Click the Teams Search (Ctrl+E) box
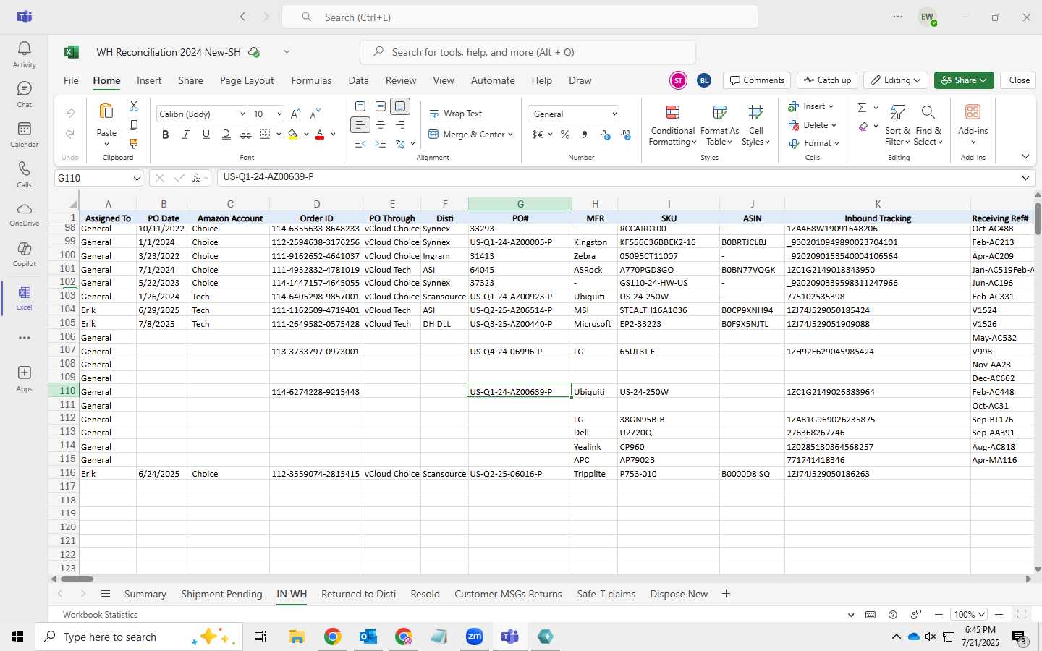The height and width of the screenshot is (651, 1042). [x=520, y=17]
